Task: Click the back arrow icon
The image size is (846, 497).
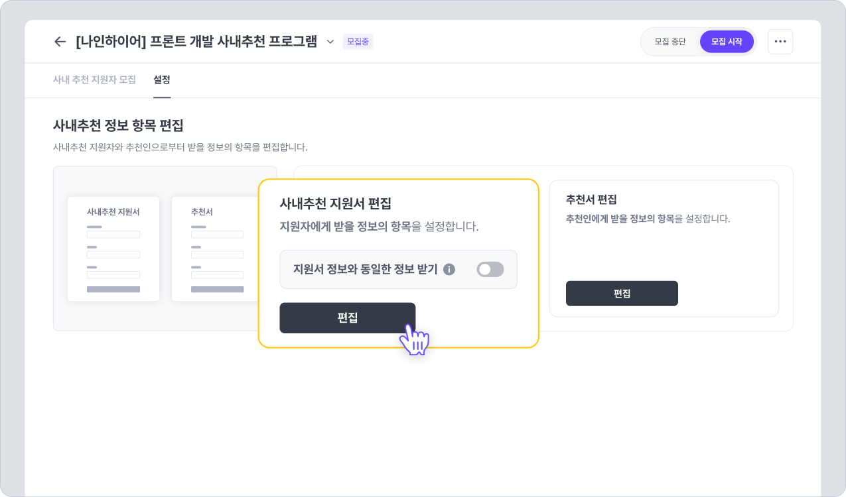Action: click(60, 42)
